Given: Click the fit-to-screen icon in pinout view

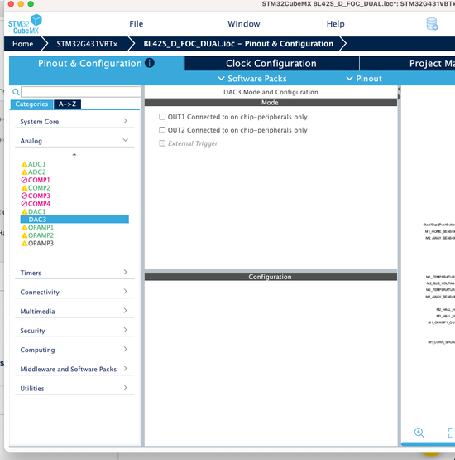Looking at the screenshot, I should pos(451,433).
